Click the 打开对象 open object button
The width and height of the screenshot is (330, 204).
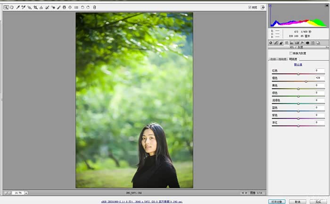tap(277, 201)
